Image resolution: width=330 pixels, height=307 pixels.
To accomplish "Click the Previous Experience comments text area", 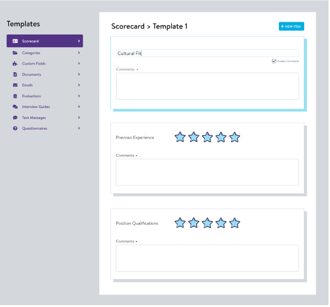I will click(207, 172).
